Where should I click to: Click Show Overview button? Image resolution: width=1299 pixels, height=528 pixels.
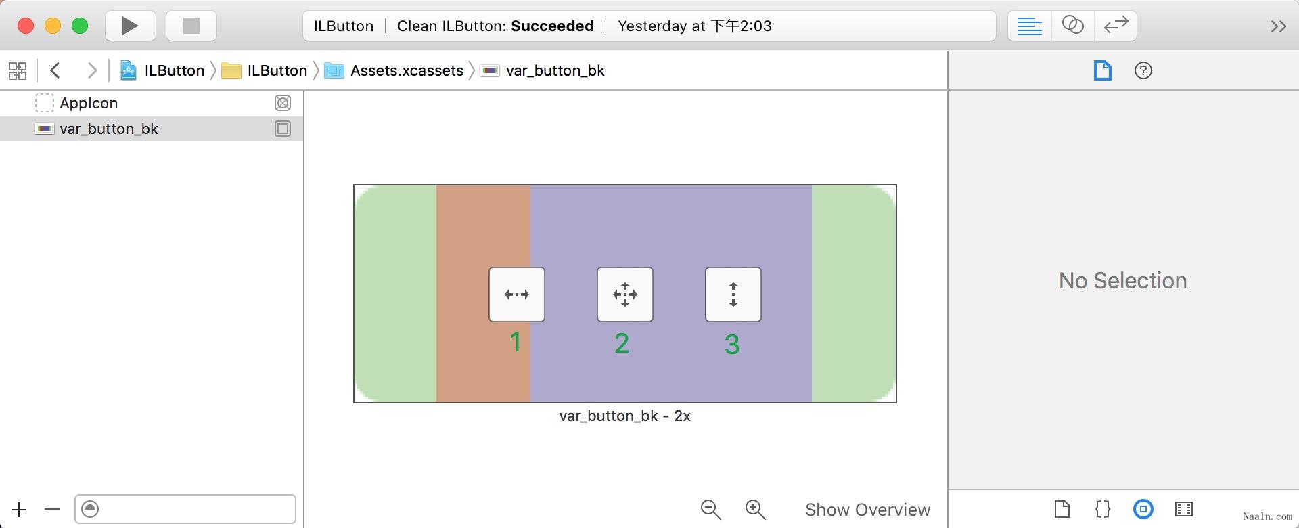click(868, 510)
